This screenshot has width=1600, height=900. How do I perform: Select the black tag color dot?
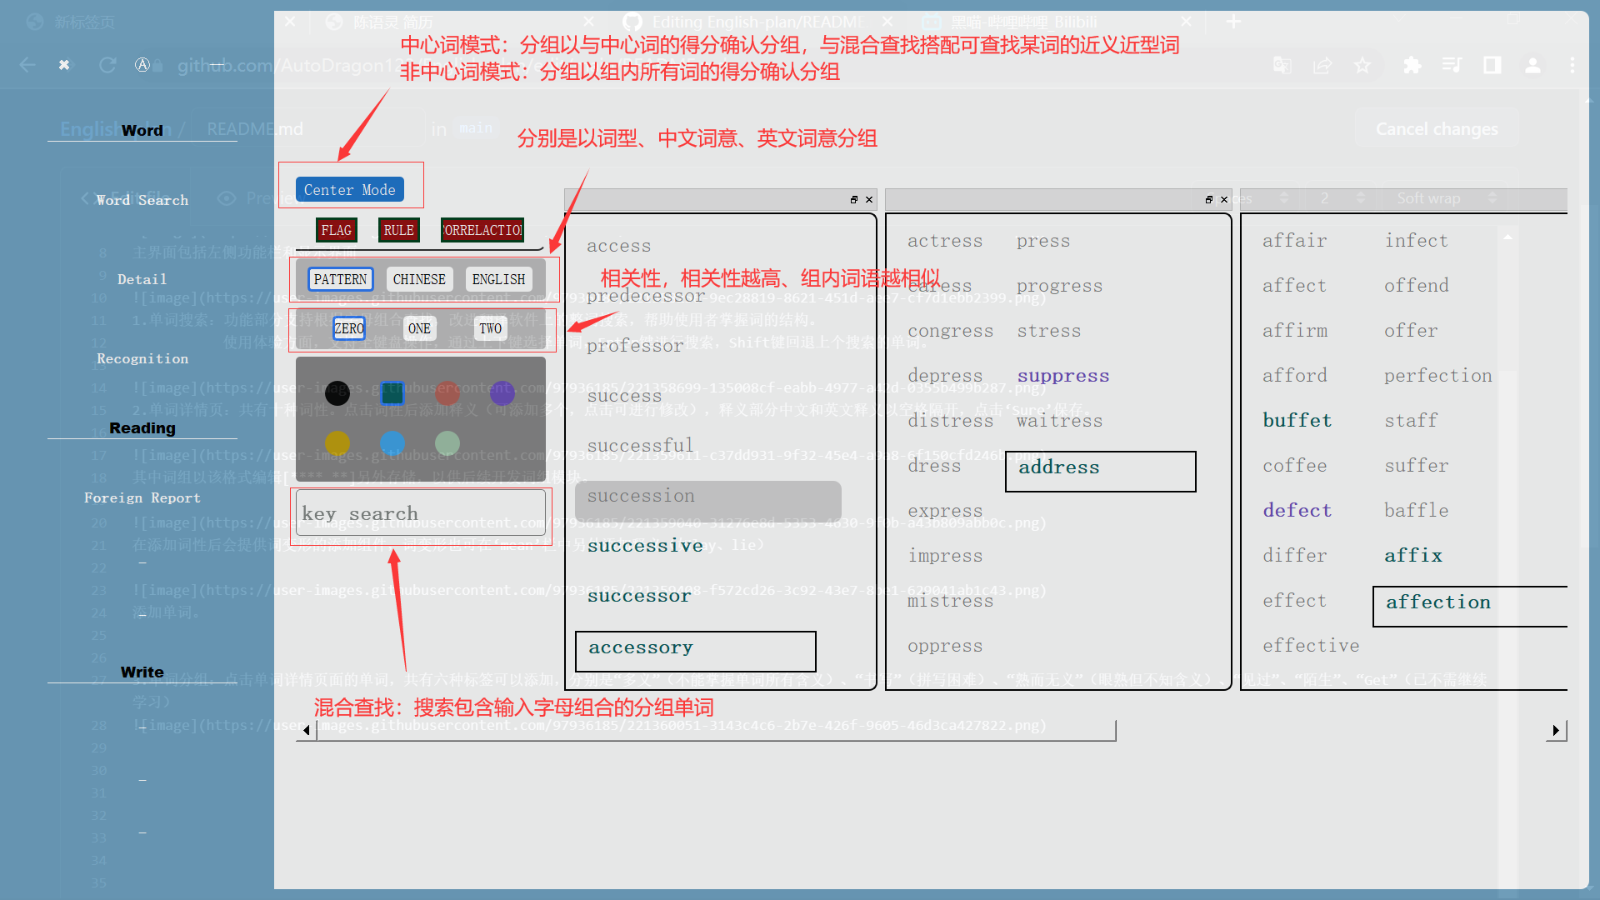point(337,392)
